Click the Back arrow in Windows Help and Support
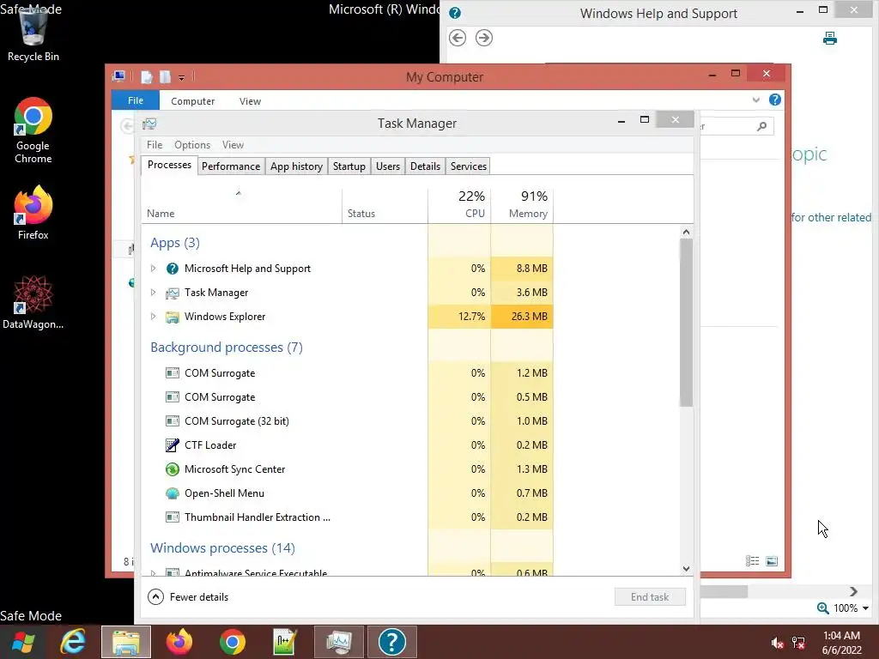Screen dimensions: 879x659 (458, 38)
